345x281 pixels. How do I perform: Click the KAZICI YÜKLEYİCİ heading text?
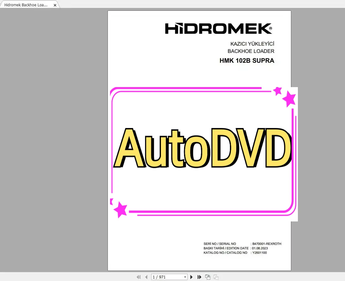[252, 44]
